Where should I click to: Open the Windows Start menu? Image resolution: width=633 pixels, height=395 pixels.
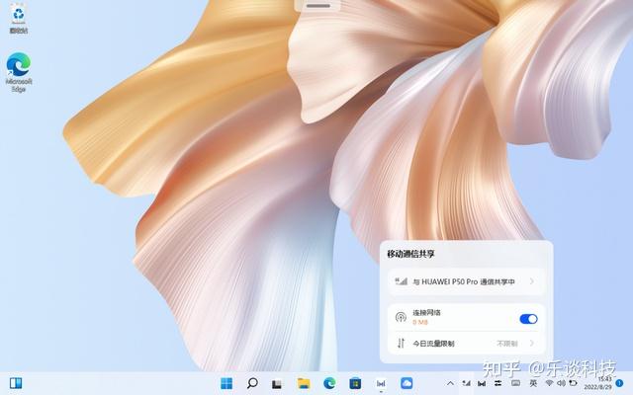pos(226,383)
